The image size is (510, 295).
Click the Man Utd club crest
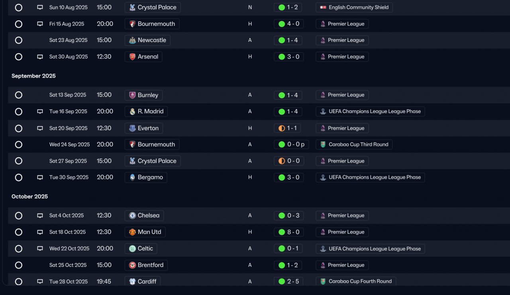pyautogui.click(x=132, y=232)
